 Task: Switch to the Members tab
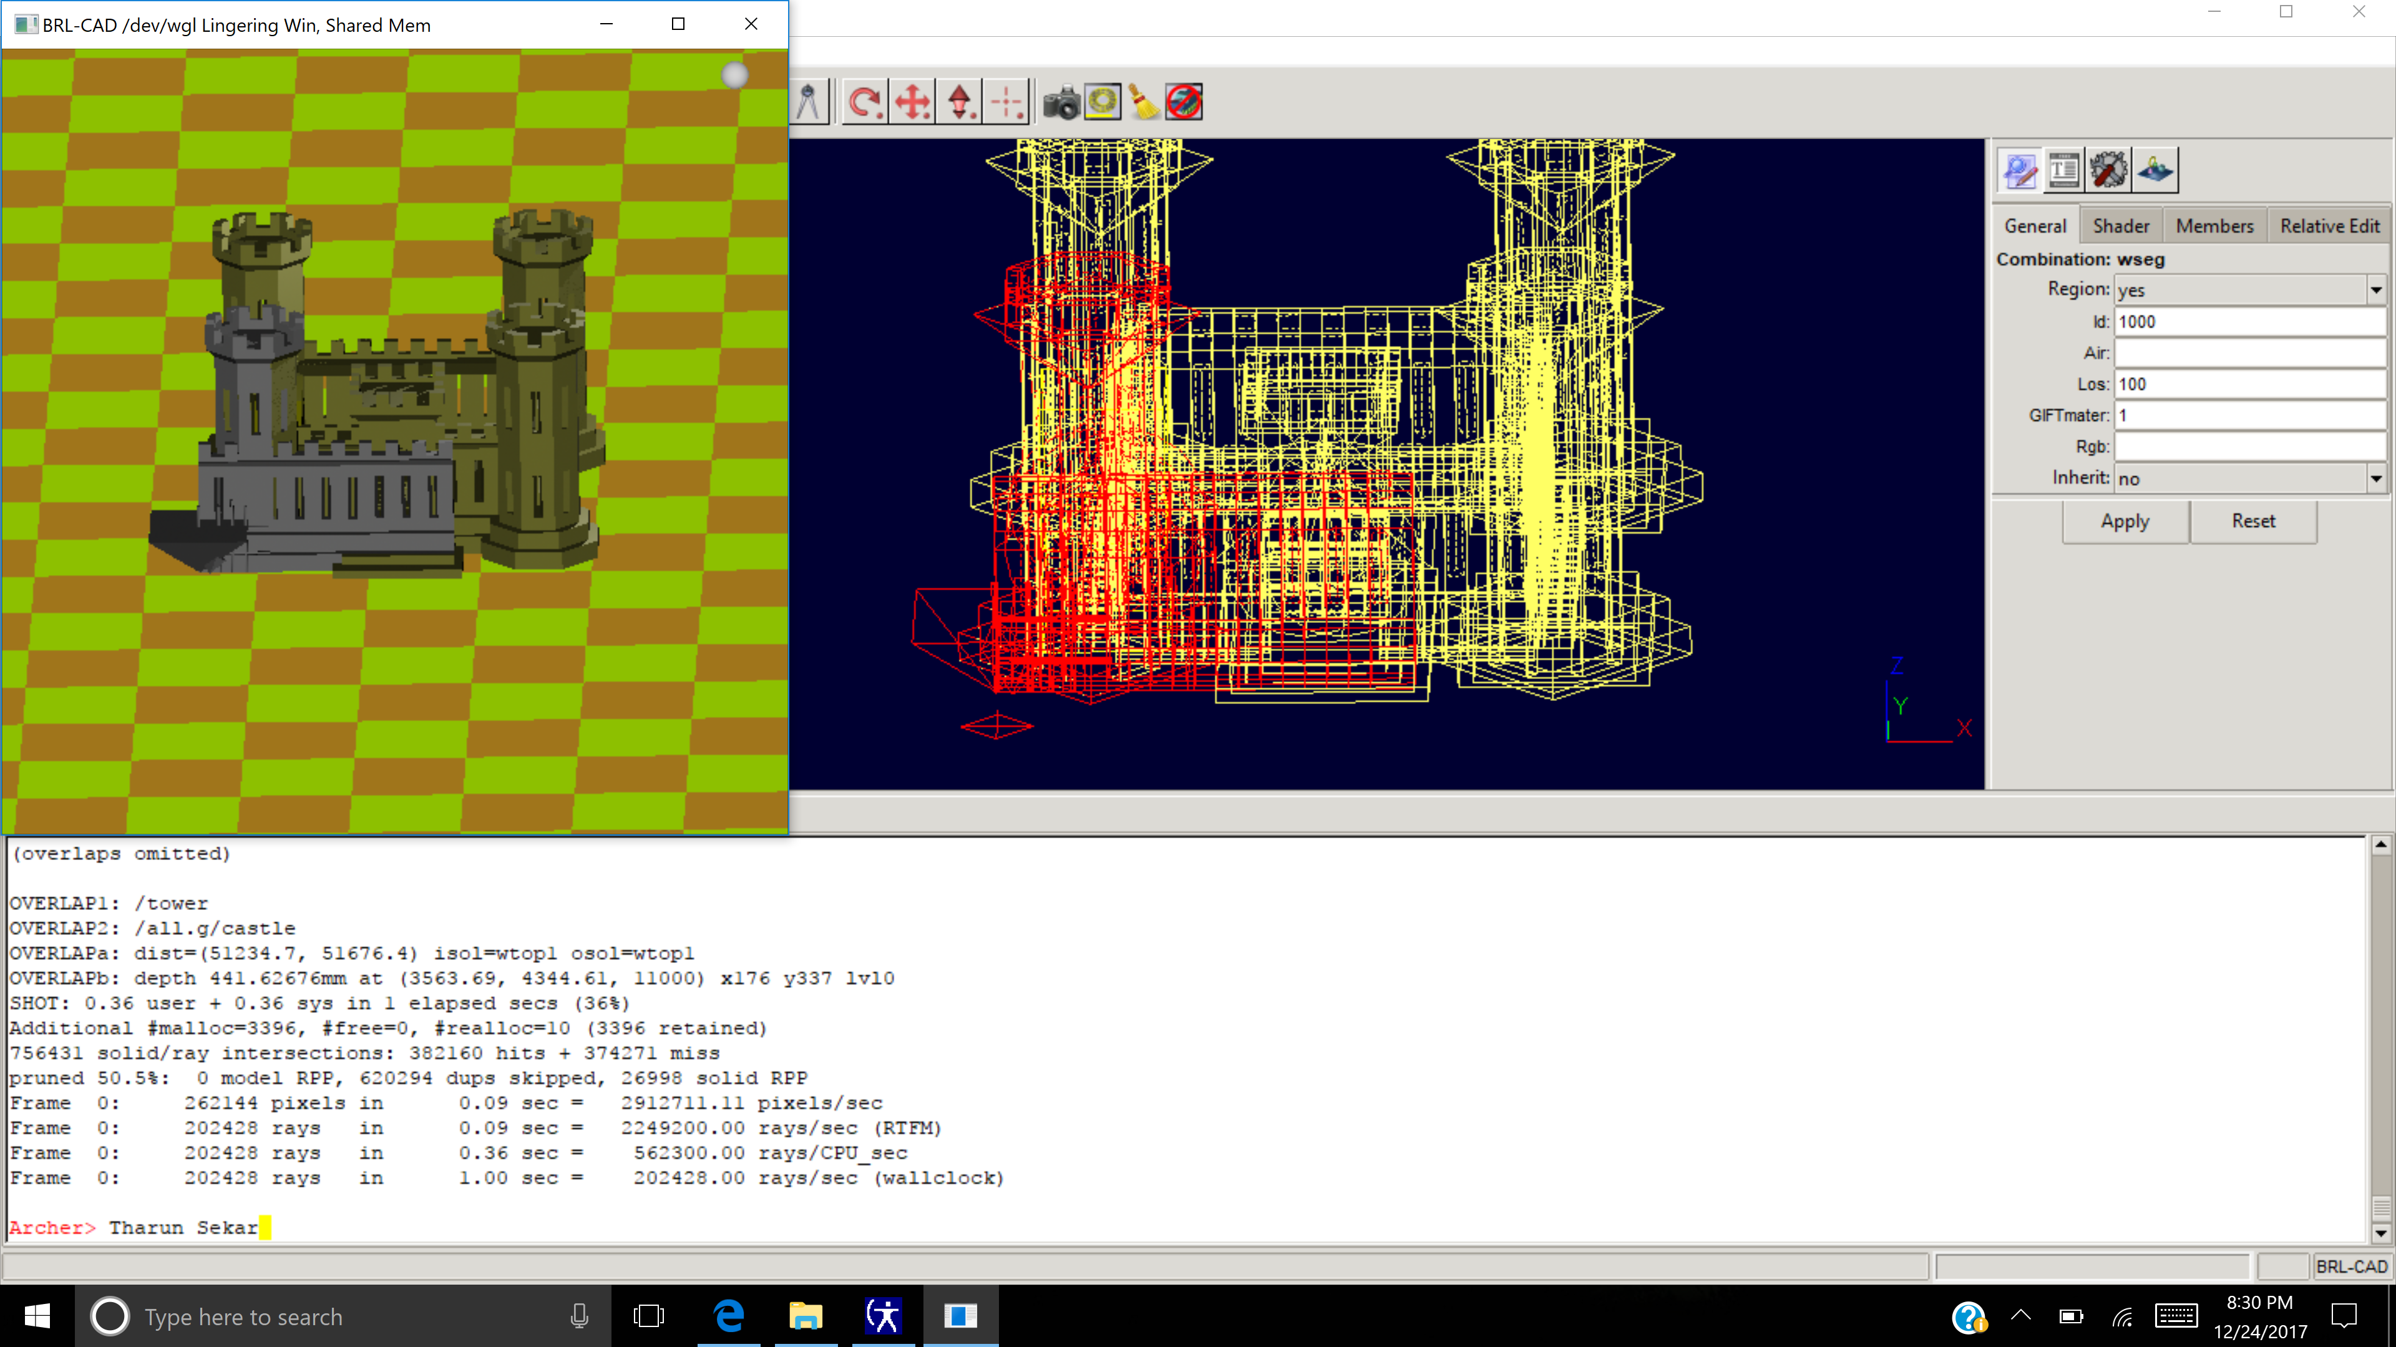pos(2214,226)
